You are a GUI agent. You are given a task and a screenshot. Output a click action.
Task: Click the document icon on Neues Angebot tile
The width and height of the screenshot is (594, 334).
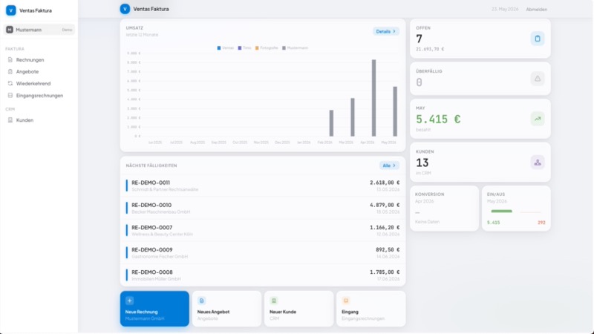coord(201,301)
